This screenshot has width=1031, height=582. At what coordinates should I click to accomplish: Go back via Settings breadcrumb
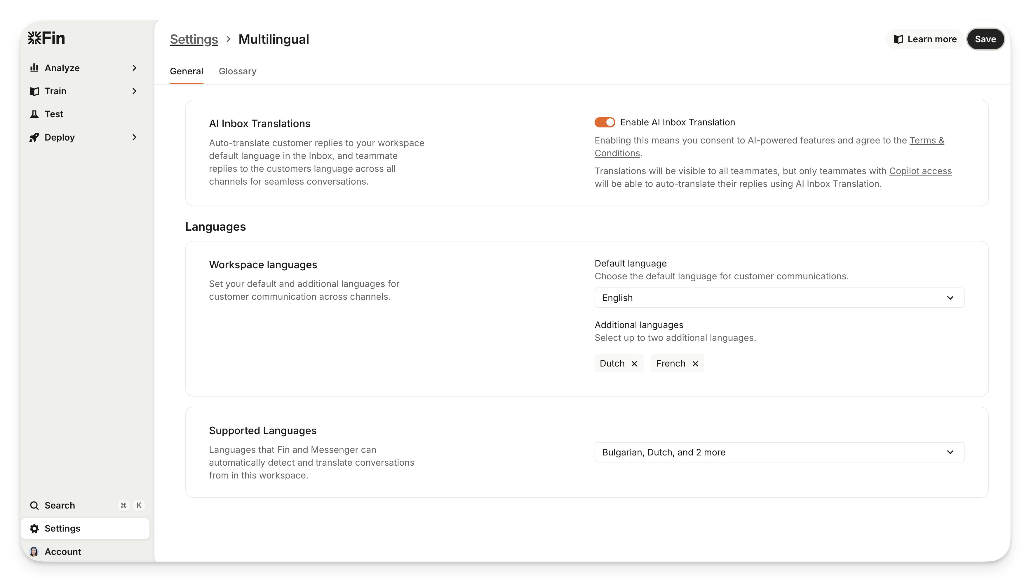(194, 39)
